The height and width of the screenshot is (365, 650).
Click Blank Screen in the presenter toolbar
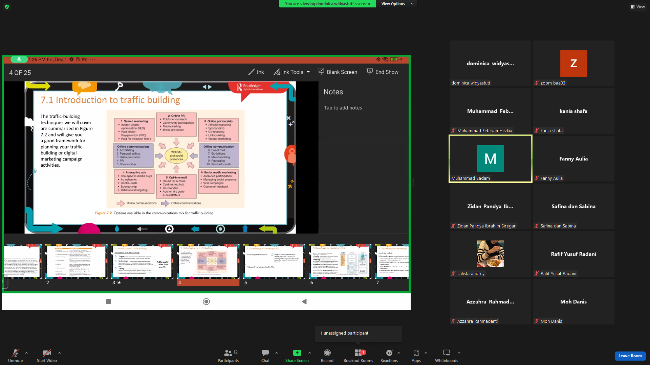338,72
